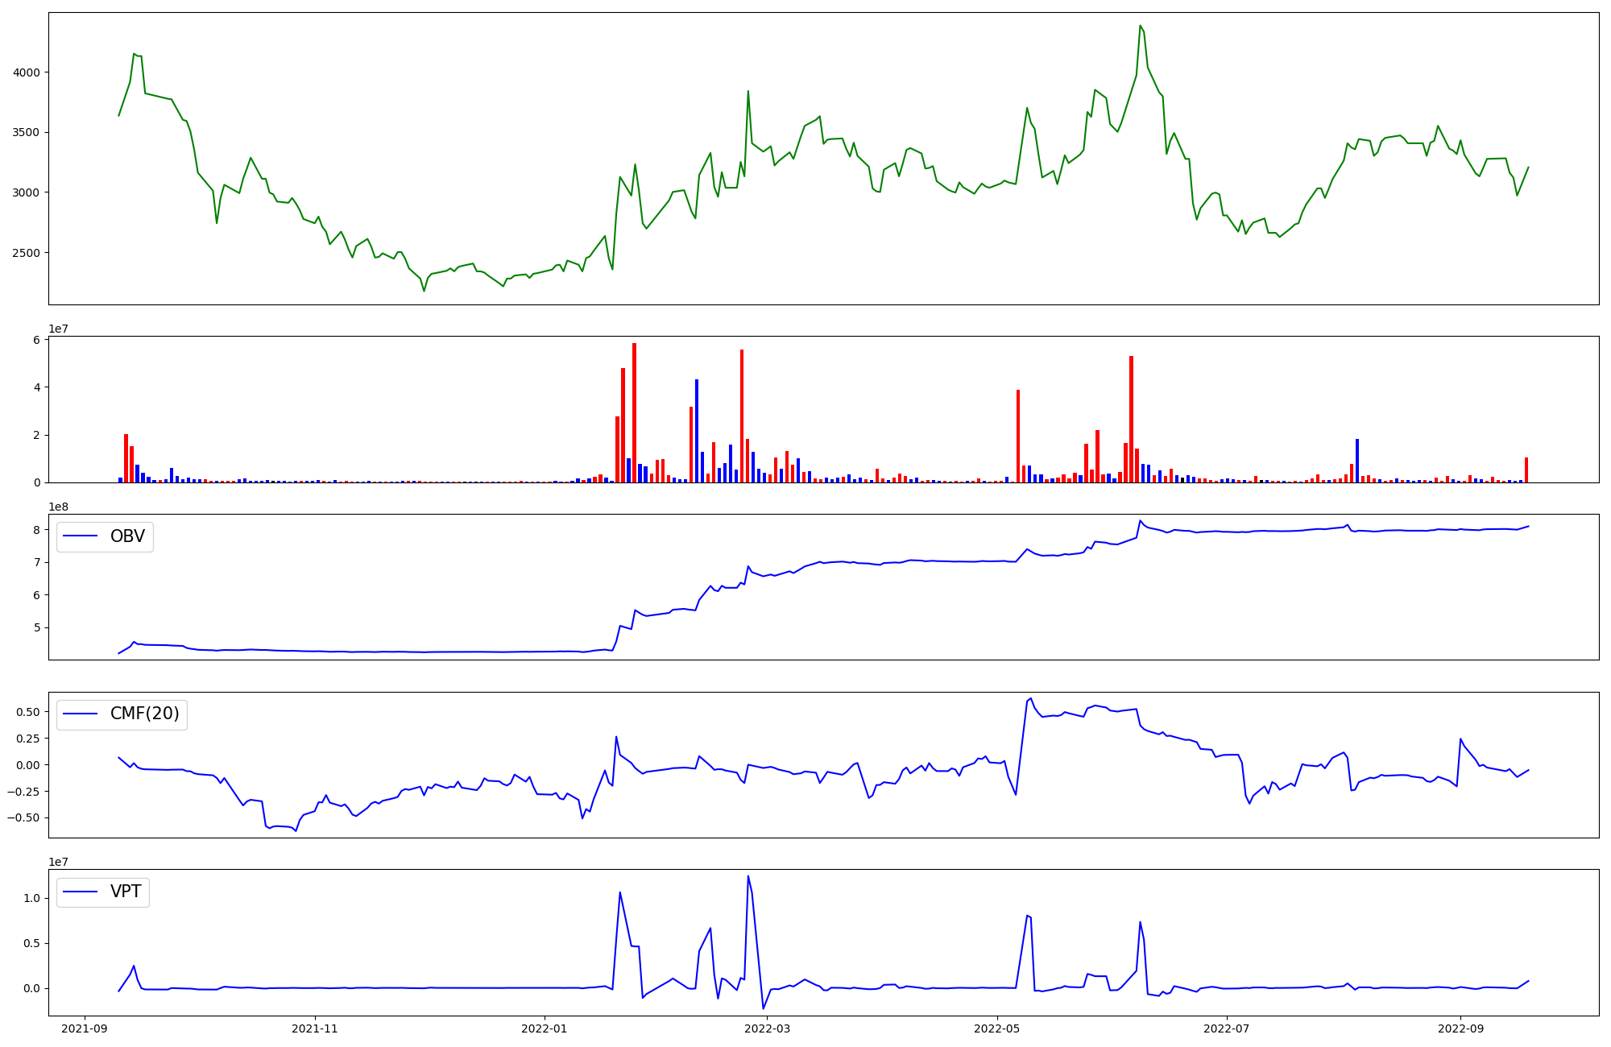Select the 2021-09 date tick label
This screenshot has width=1611, height=1047.
[x=85, y=1028]
